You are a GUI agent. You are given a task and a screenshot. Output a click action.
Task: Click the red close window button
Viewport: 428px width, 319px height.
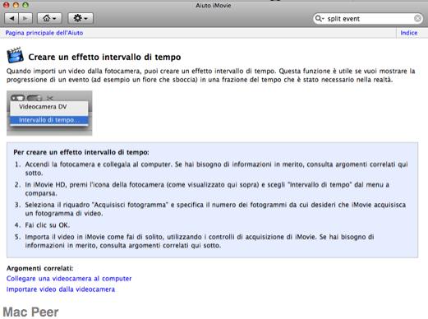(6, 5)
